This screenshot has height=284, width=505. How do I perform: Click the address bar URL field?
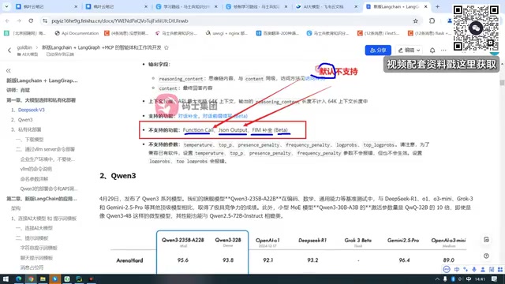[x=226, y=21]
